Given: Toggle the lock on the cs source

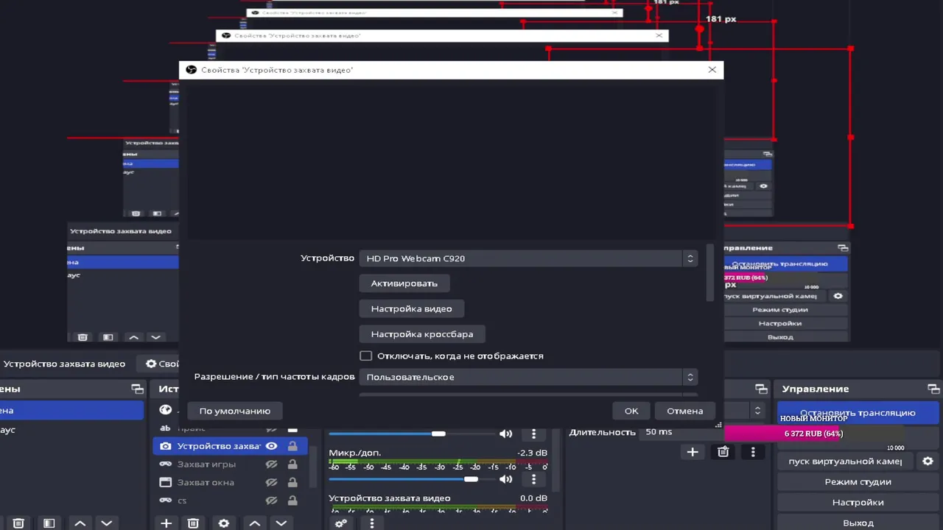Looking at the screenshot, I should click(x=292, y=501).
